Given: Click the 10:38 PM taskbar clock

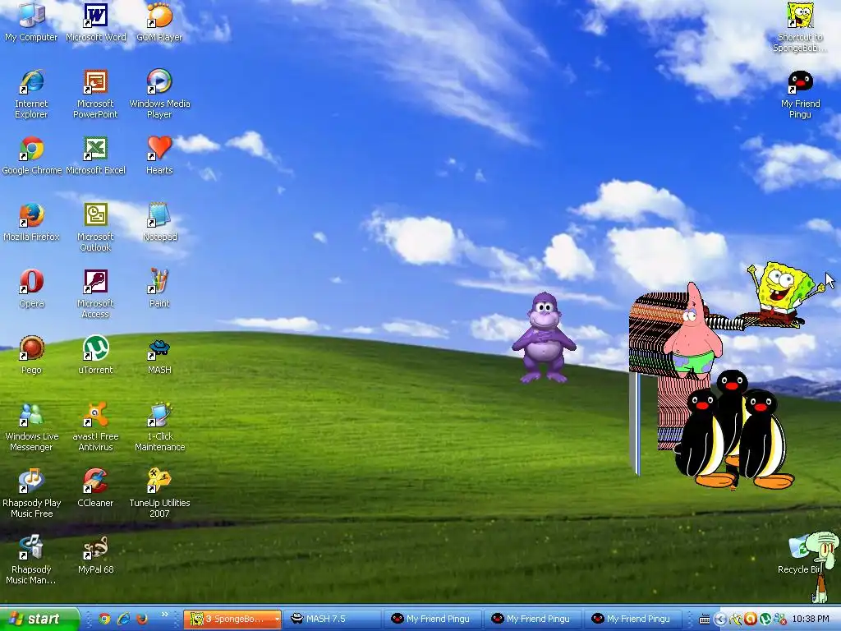Looking at the screenshot, I should (811, 619).
